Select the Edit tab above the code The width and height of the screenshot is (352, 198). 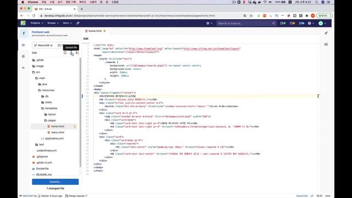(x=86, y=38)
